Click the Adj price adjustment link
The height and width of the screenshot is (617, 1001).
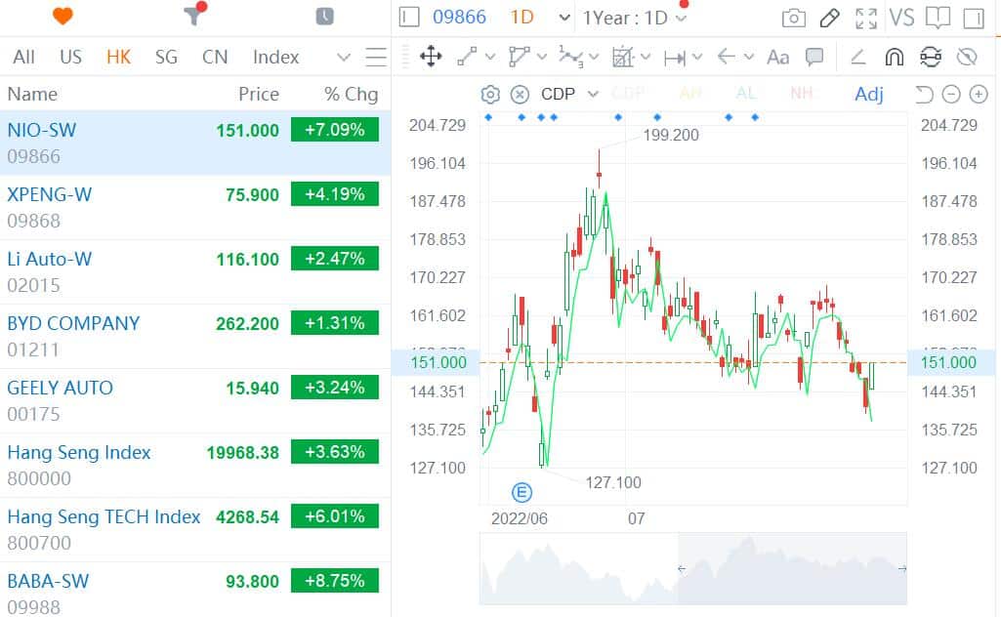(x=868, y=93)
